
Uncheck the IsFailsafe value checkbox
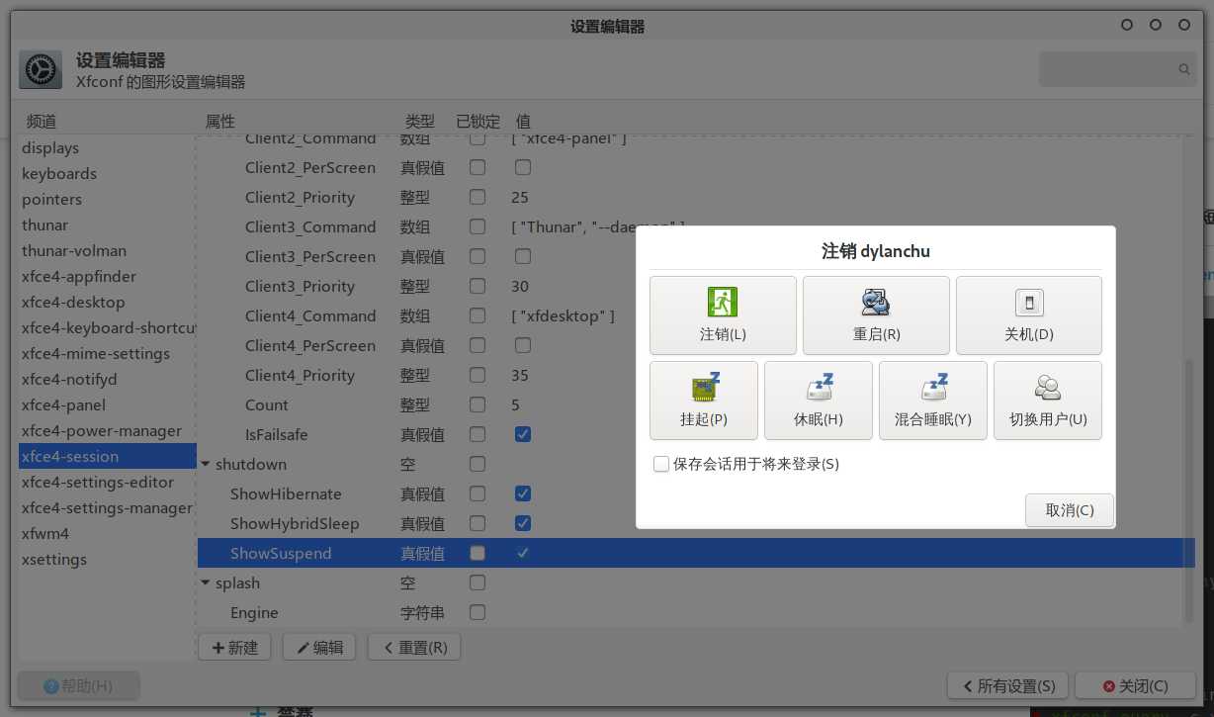click(x=523, y=434)
